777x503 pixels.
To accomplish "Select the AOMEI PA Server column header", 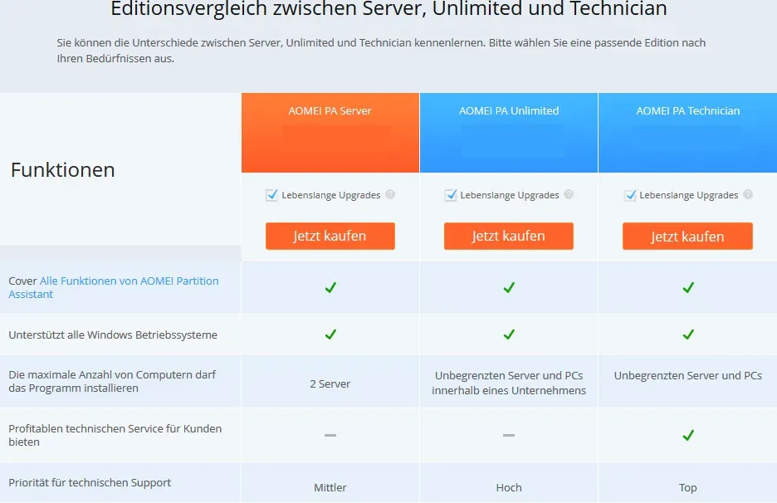I will click(330, 133).
